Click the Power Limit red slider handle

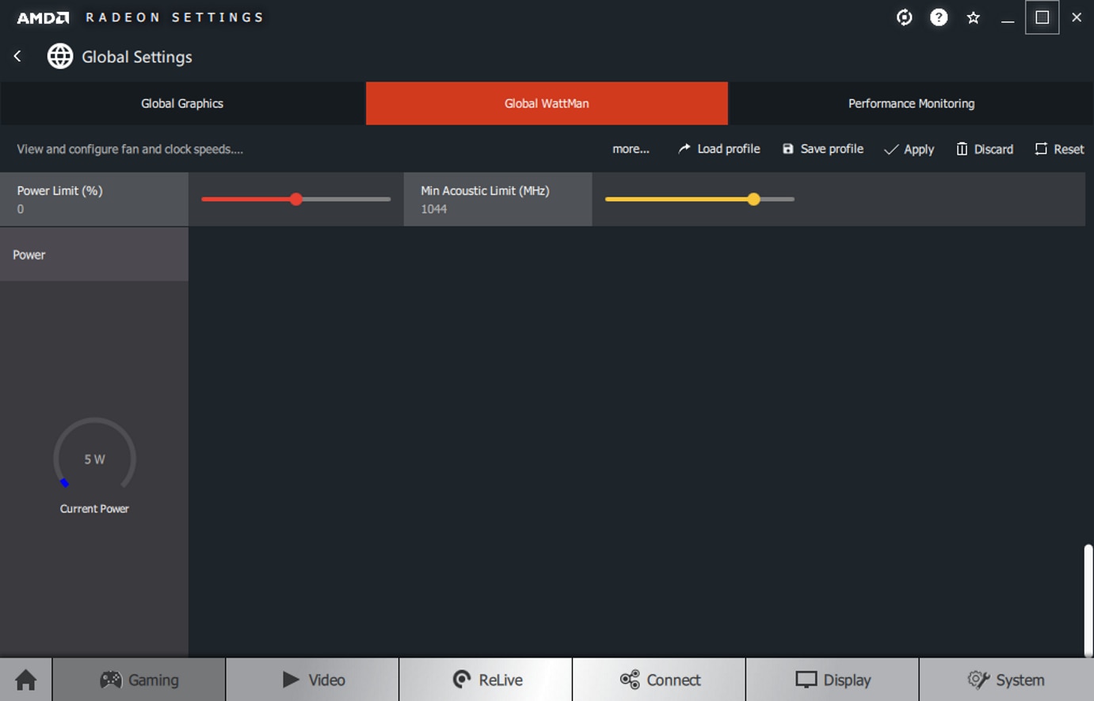296,200
